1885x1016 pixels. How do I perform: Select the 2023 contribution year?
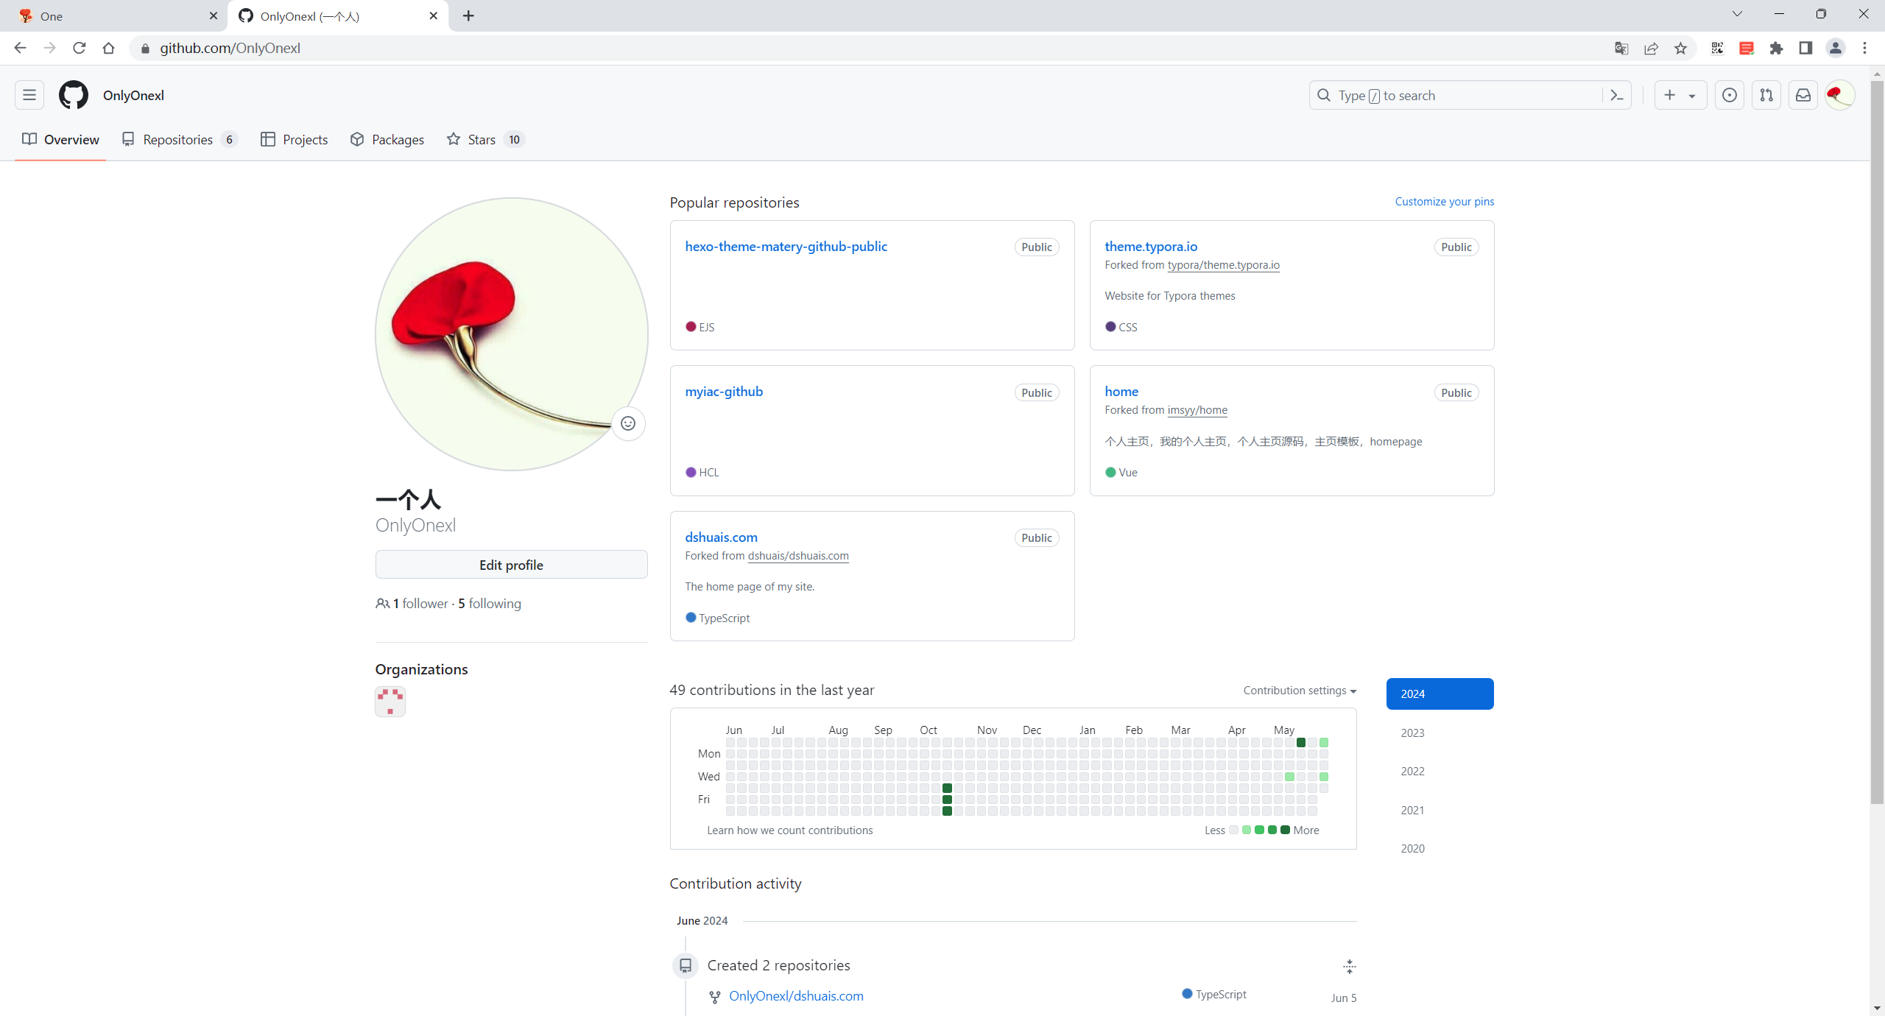[1440, 733]
